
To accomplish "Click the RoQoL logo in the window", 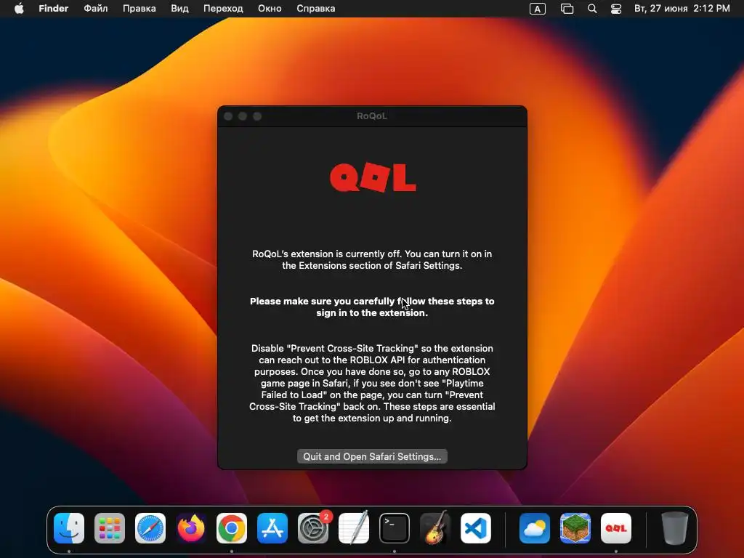I will (x=373, y=177).
